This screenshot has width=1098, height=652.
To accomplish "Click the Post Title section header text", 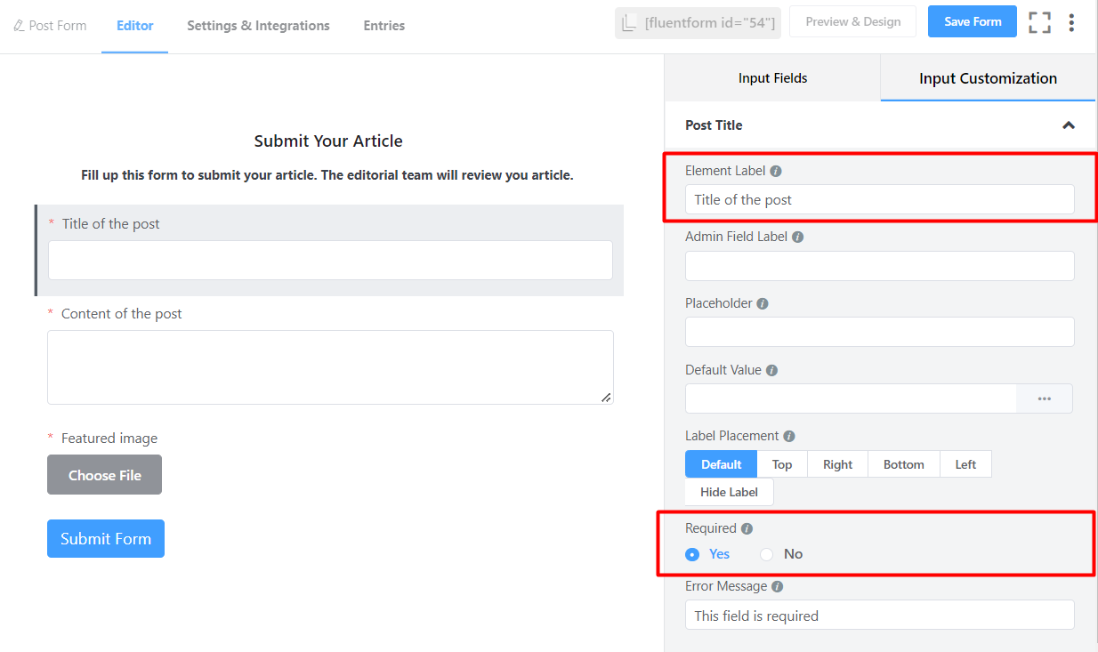I will [714, 125].
